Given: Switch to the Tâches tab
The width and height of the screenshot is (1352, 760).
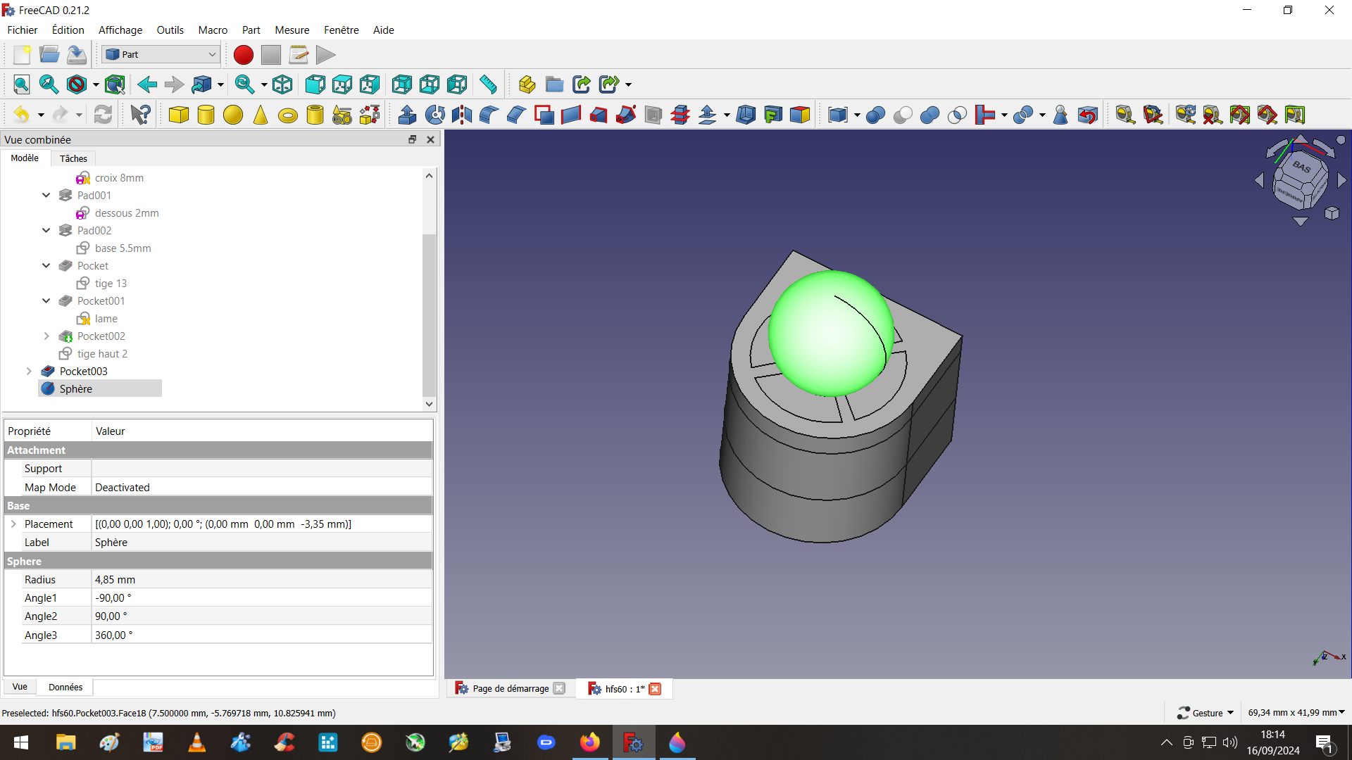Looking at the screenshot, I should click(x=73, y=158).
